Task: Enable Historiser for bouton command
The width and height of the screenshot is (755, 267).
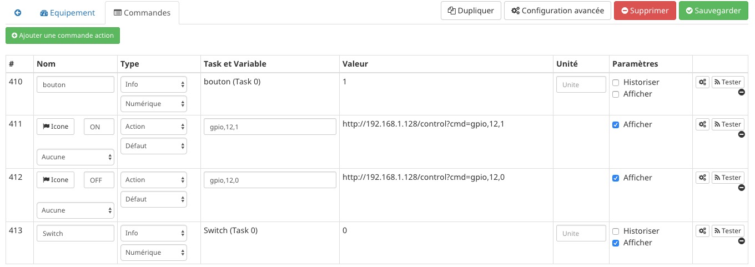Action: click(616, 83)
